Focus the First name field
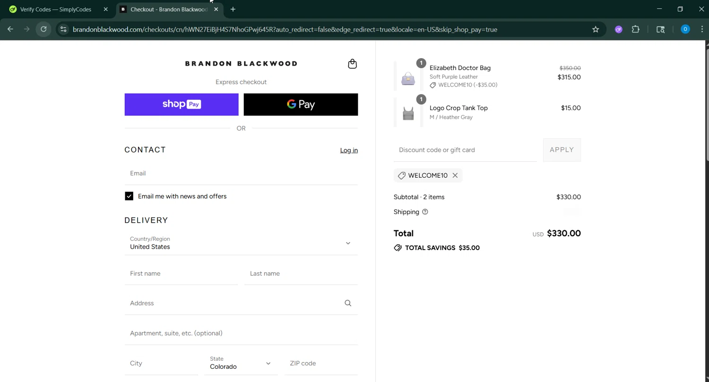 click(x=181, y=274)
